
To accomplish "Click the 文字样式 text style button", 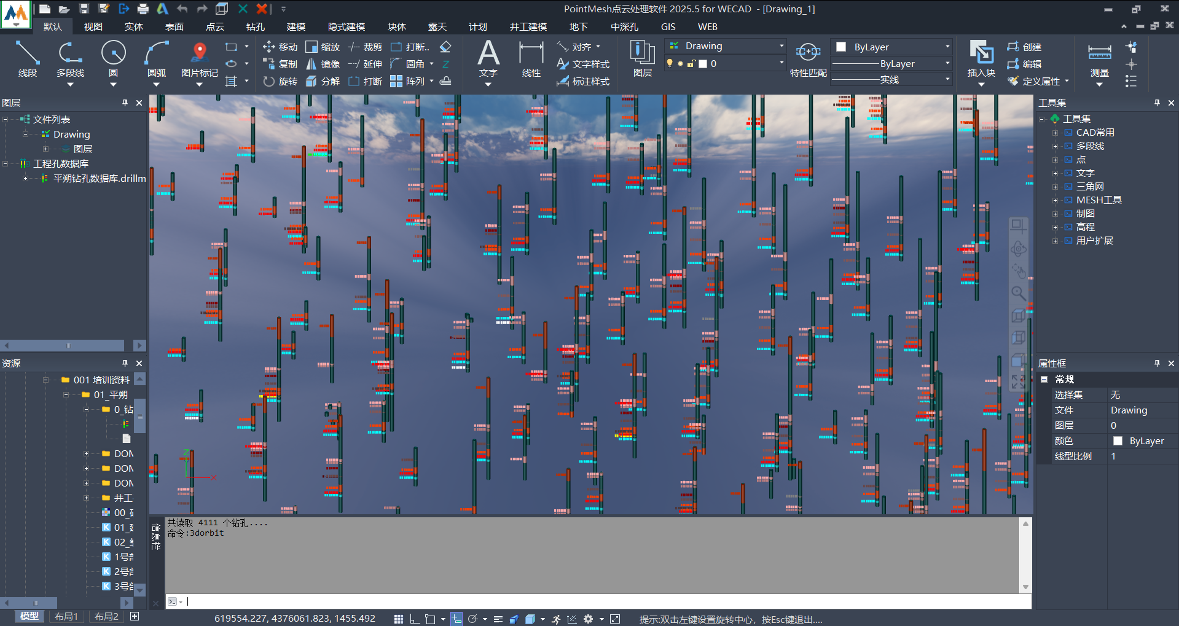I will (x=583, y=64).
